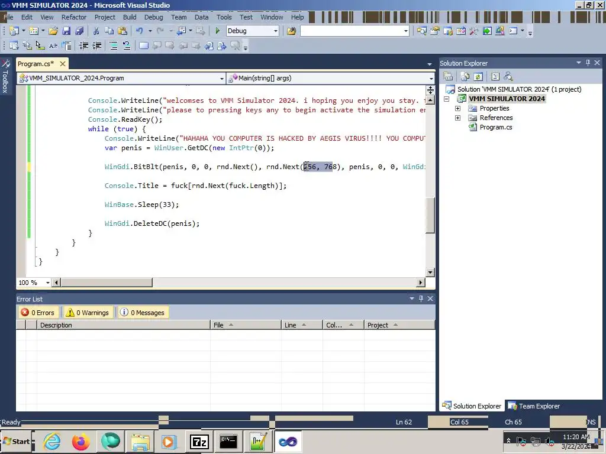Collapse the VMM SIMULATOR 2024 project node
The height and width of the screenshot is (454, 606).
click(446, 99)
